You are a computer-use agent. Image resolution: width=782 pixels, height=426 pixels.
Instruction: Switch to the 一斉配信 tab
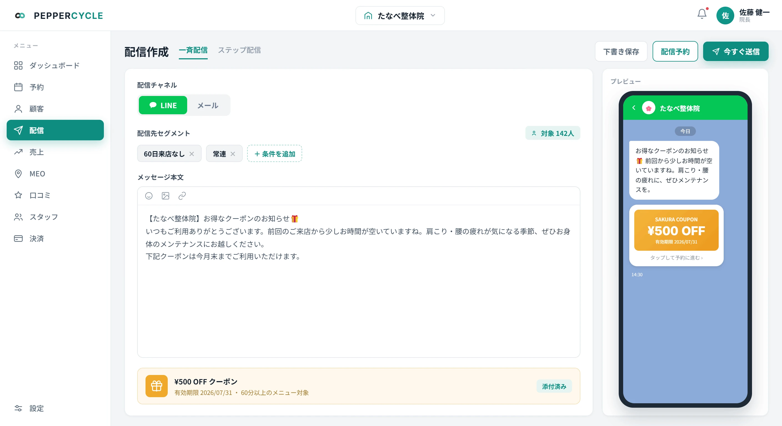coord(193,50)
